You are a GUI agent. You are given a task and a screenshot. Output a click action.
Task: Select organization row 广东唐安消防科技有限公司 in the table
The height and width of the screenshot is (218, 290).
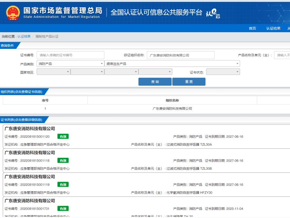pyautogui.click(x=172, y=109)
